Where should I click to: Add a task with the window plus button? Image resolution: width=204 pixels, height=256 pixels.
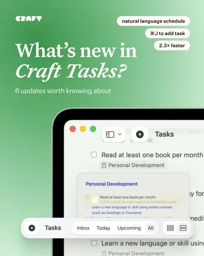[x=140, y=134]
